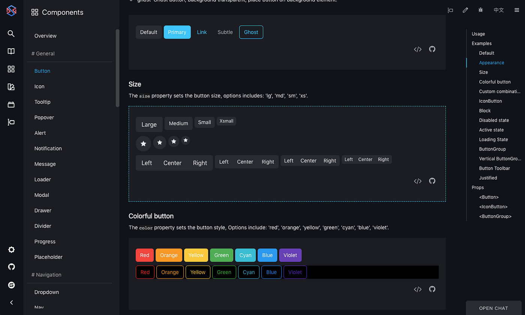
Task: Click the RTL direction icon in top bar
Action: click(x=450, y=10)
